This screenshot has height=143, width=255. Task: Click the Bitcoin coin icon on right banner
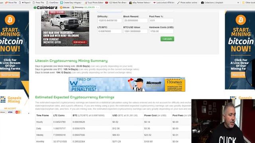point(241,20)
